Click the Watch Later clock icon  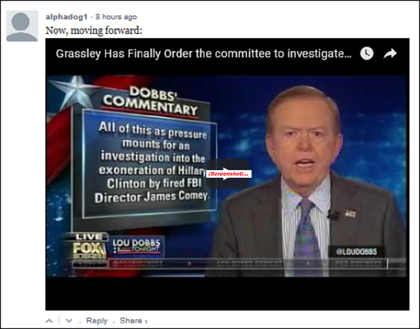point(367,54)
